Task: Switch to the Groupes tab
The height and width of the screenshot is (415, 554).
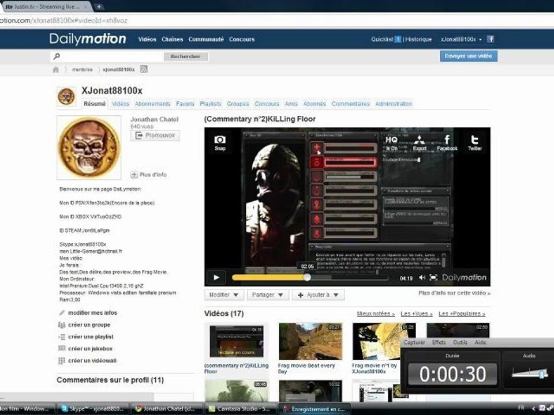Action: coord(238,104)
